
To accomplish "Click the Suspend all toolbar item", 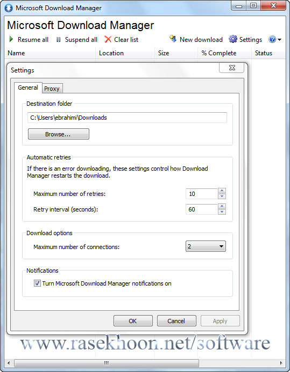I will (76, 40).
